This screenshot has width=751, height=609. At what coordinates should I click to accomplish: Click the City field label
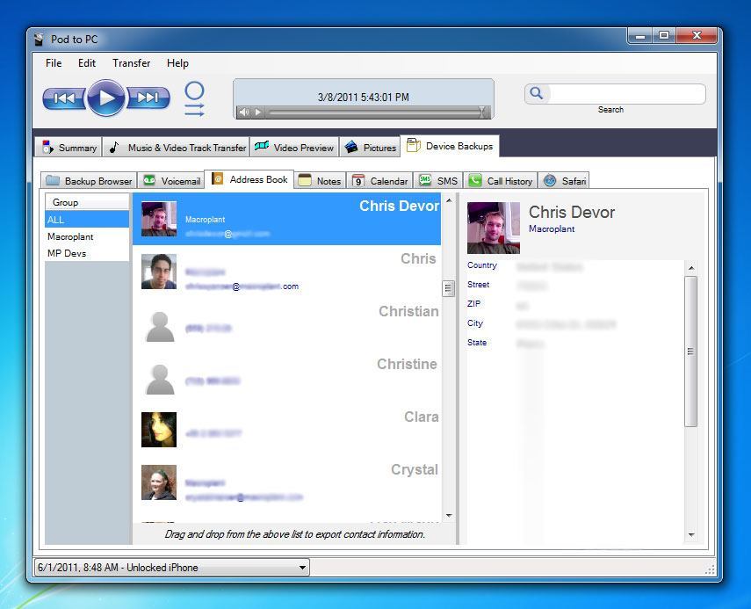pyautogui.click(x=474, y=323)
